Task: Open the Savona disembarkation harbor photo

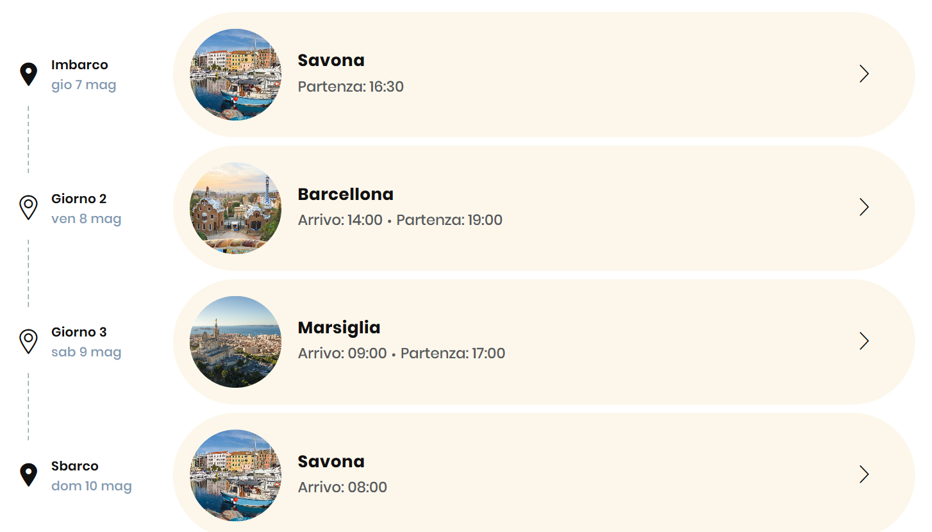Action: click(236, 475)
